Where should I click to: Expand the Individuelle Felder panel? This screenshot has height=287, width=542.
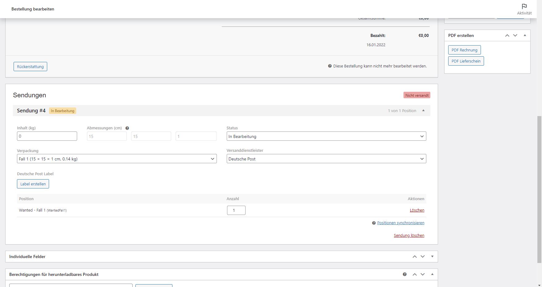[432, 257]
